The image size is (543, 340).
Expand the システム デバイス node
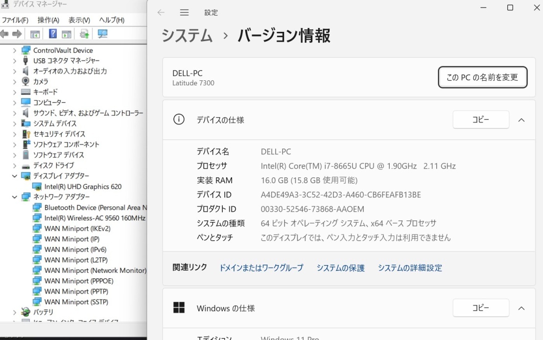click(14, 124)
